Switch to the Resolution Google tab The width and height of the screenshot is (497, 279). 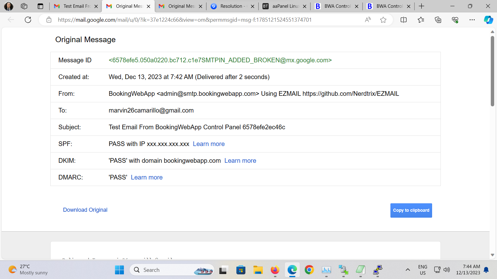pyautogui.click(x=233, y=6)
